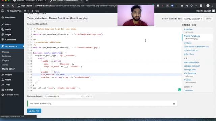Click the Look Up button
The image size is (216, 121).
point(88,96)
